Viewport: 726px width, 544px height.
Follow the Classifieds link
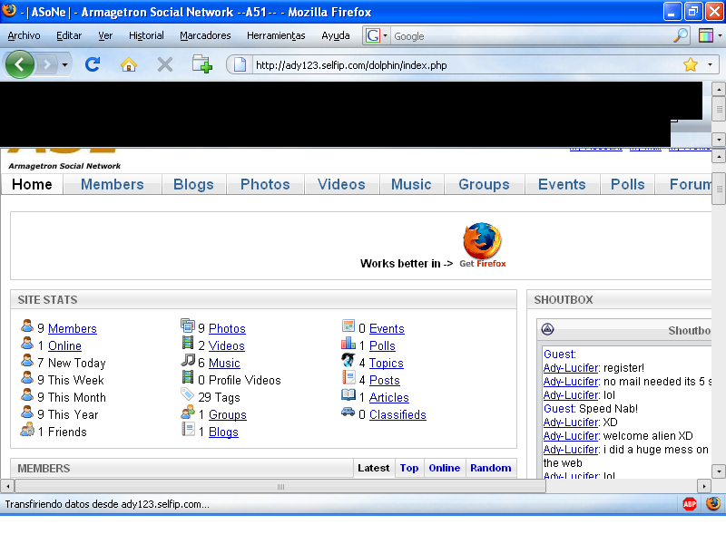click(x=397, y=414)
